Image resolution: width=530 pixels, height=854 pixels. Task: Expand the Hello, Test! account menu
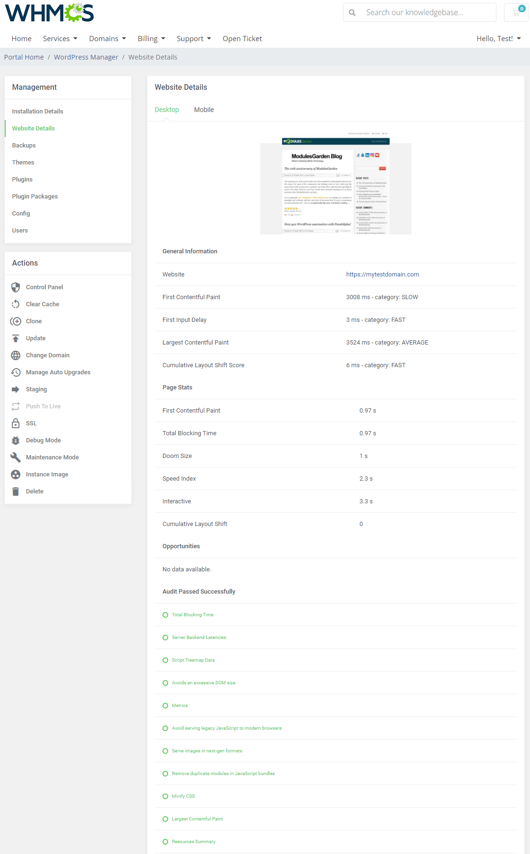click(x=498, y=39)
